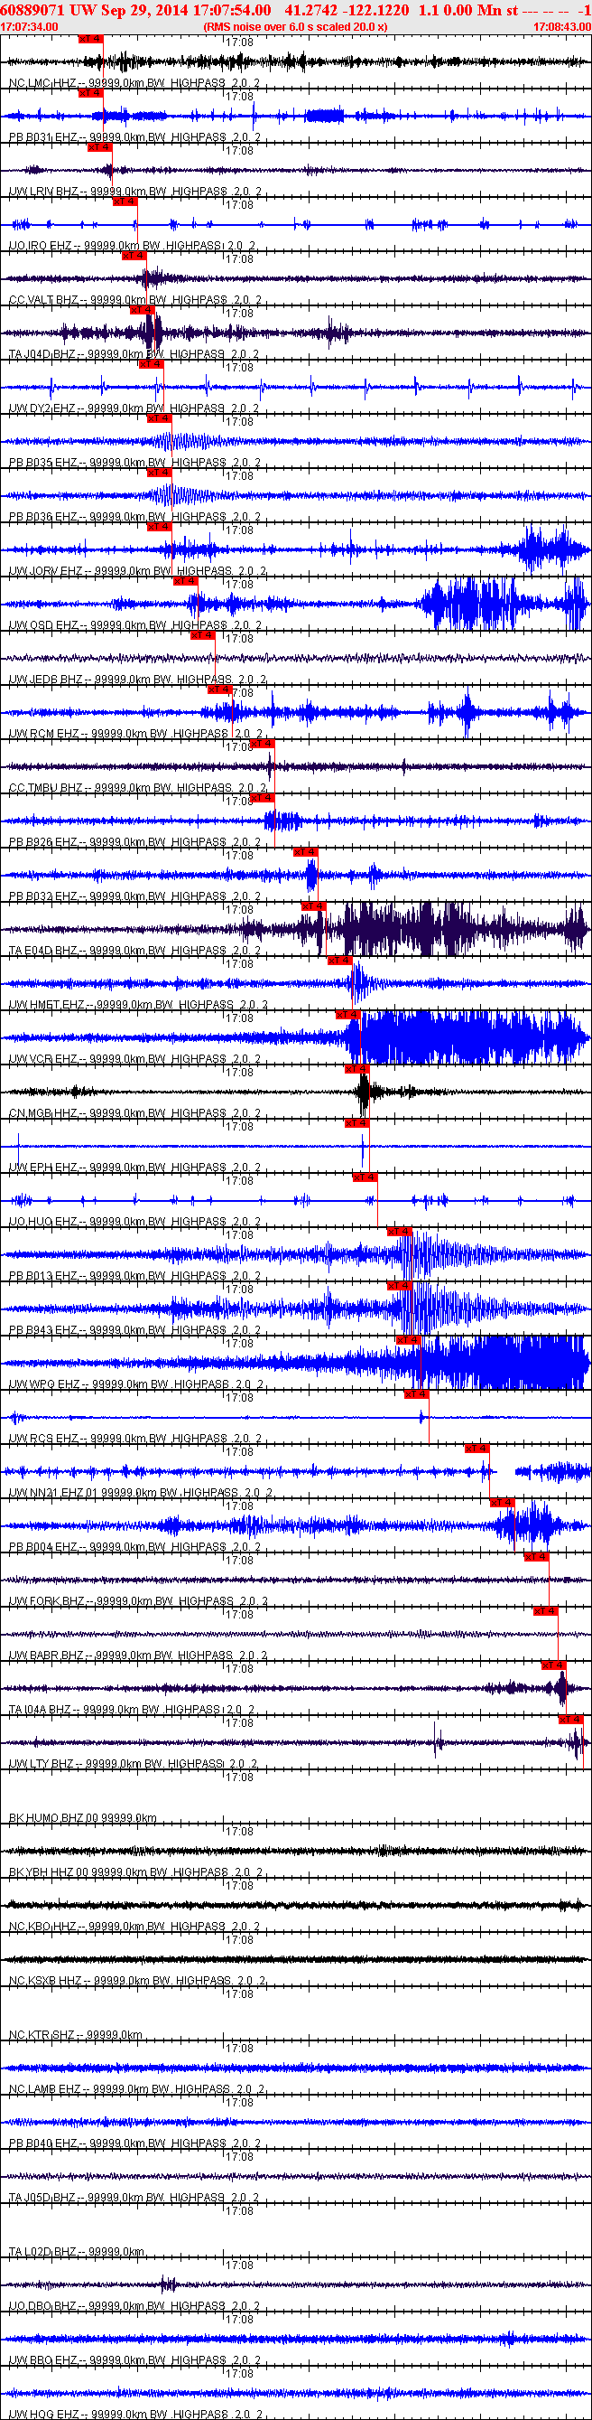Select the CC TMBU BHZ station label
The image size is (592, 2420).
point(137,788)
